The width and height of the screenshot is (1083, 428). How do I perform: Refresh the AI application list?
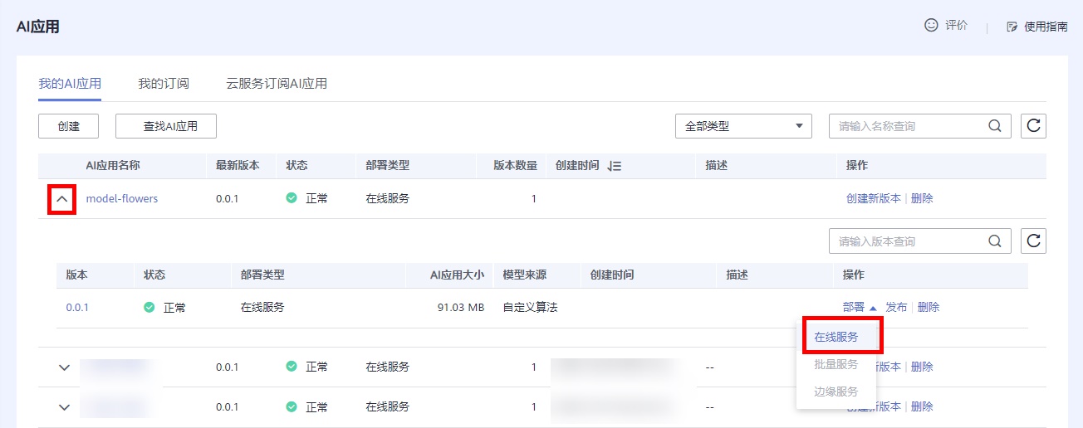click(1034, 126)
